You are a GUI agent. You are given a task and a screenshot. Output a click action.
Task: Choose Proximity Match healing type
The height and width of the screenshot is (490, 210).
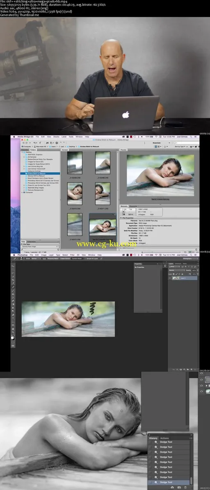(52, 259)
